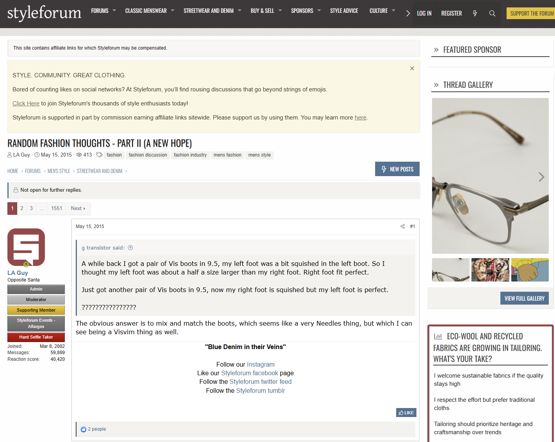Select 'I respect the effort' poll option
The width and height of the screenshot is (555, 442).
[484, 404]
